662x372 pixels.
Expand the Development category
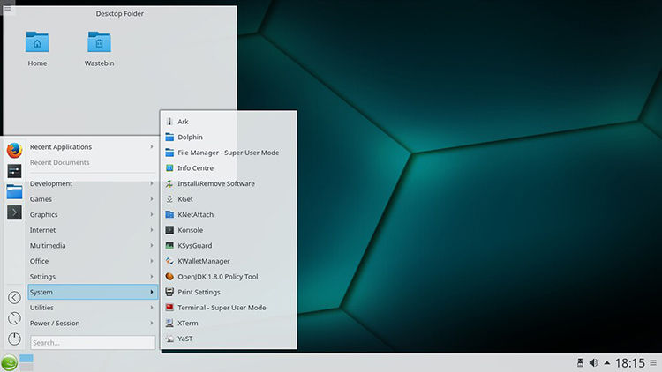[93, 183]
